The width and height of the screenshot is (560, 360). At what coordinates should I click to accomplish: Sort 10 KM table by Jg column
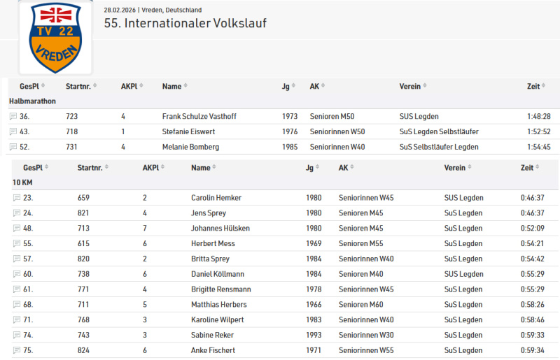click(x=312, y=168)
